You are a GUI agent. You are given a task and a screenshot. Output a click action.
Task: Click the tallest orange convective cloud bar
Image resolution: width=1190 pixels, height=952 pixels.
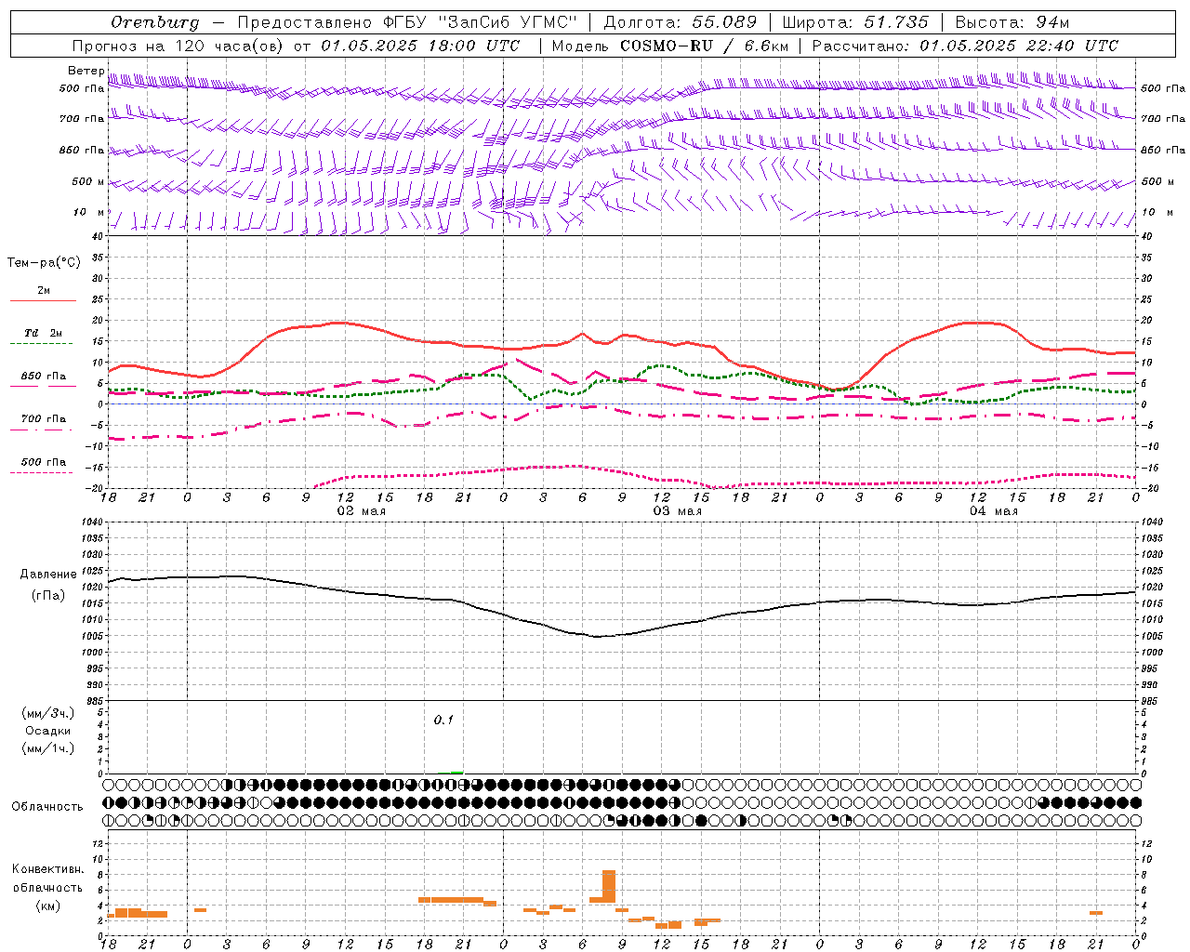609,886
